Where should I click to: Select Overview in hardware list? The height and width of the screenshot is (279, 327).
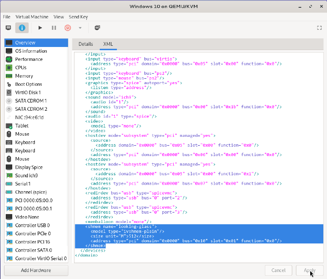point(36,43)
